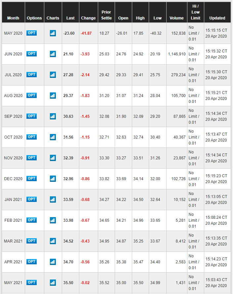Show the chart for DEC 2020 contract
The height and width of the screenshot is (294, 233).
[53, 179]
